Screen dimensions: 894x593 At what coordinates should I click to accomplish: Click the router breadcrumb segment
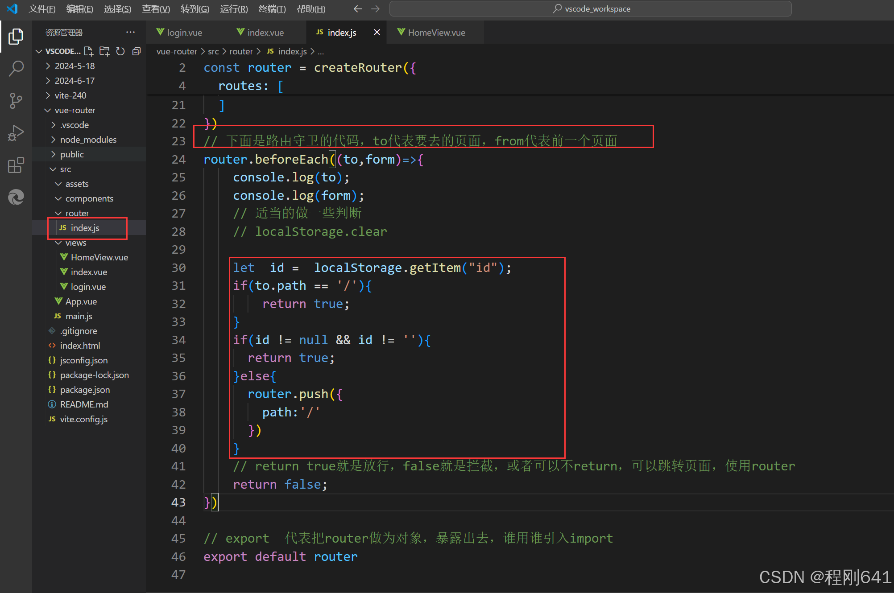(241, 52)
